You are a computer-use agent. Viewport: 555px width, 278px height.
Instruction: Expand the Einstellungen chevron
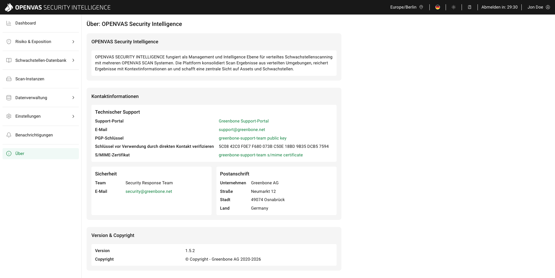[73, 116]
